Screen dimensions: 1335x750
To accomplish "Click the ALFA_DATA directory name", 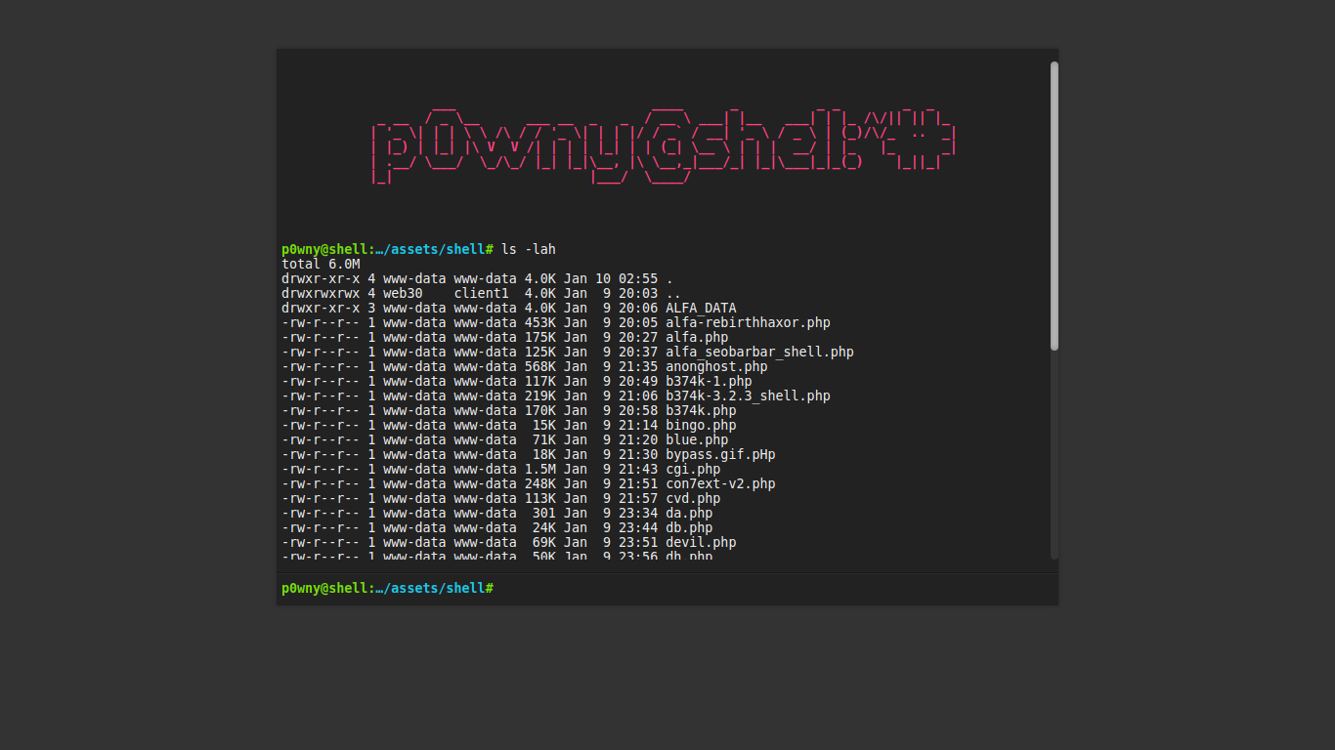I will coord(701,308).
